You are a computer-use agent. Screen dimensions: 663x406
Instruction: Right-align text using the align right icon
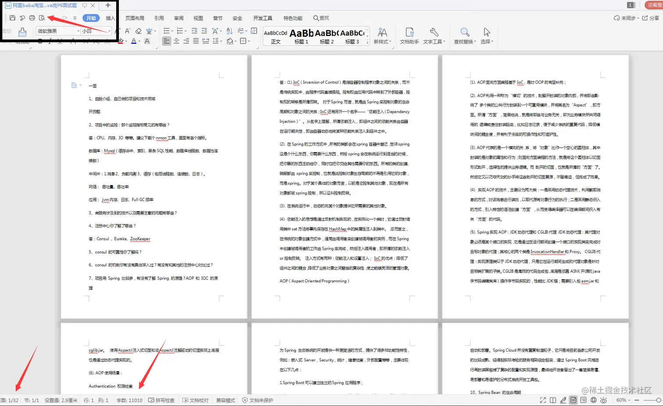pyautogui.click(x=186, y=41)
